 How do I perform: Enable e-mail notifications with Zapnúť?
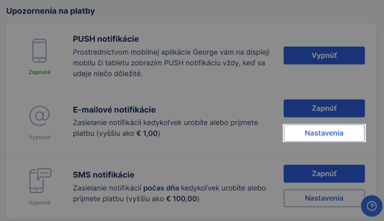coord(324,108)
